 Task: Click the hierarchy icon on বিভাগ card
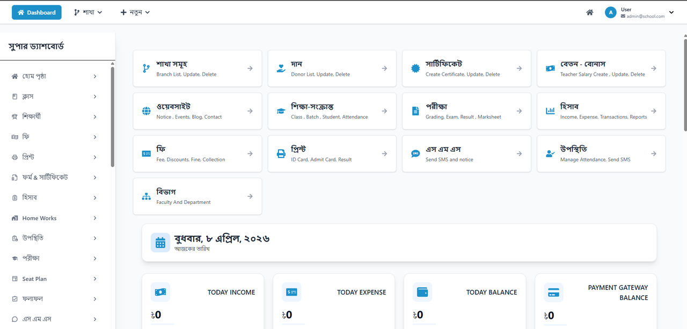click(x=146, y=196)
